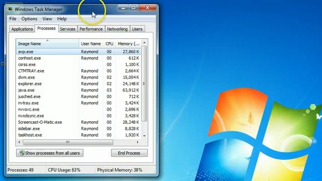Select the java.exe process
The height and width of the screenshot is (181, 322).
[78, 90]
